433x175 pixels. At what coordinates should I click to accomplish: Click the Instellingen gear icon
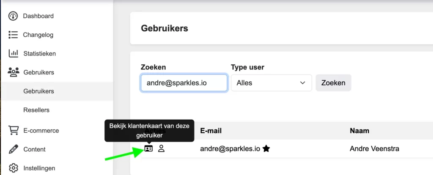13,168
